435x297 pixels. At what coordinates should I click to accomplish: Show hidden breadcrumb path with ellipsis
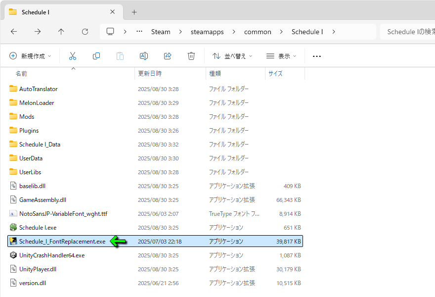pos(139,31)
